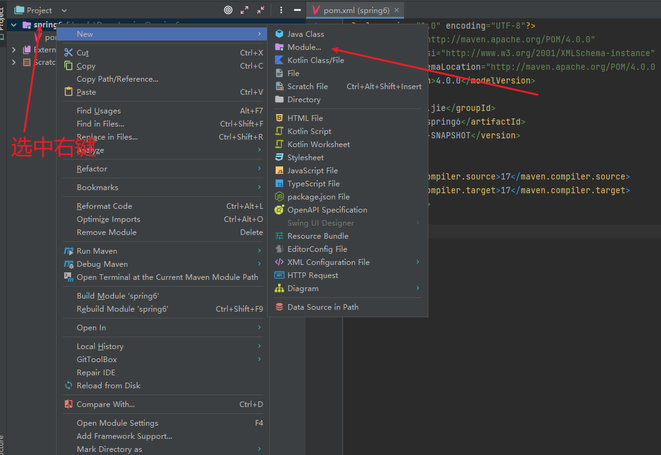
Task: Select Build Module 'spring6'
Action: click(162, 295)
